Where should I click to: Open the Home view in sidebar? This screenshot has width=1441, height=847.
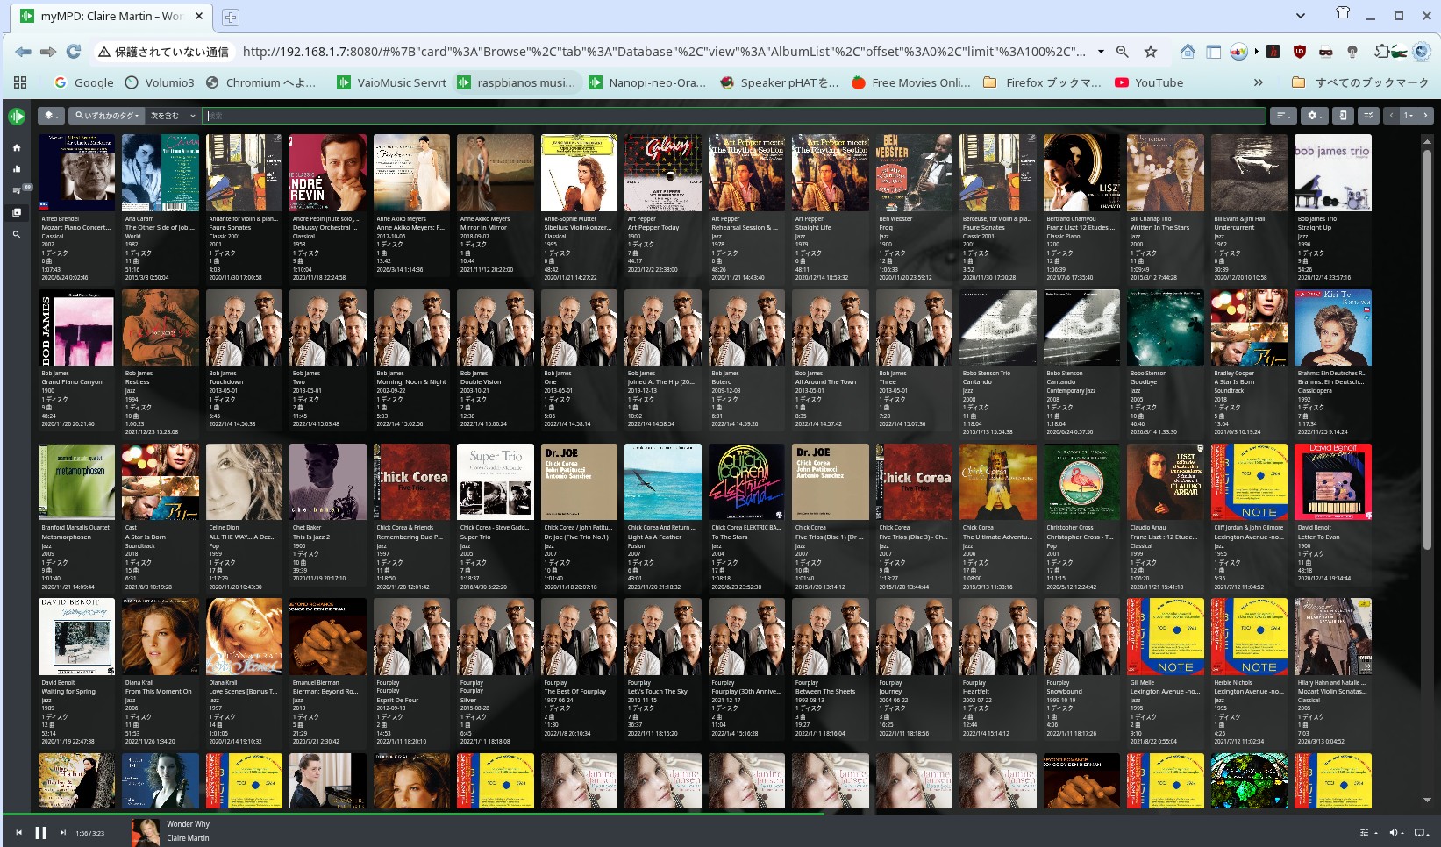pos(16,147)
